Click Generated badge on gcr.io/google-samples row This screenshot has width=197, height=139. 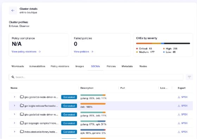(x=69, y=123)
